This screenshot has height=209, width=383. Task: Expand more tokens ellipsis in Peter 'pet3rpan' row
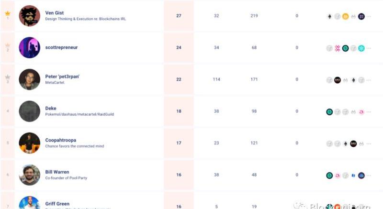click(369, 80)
